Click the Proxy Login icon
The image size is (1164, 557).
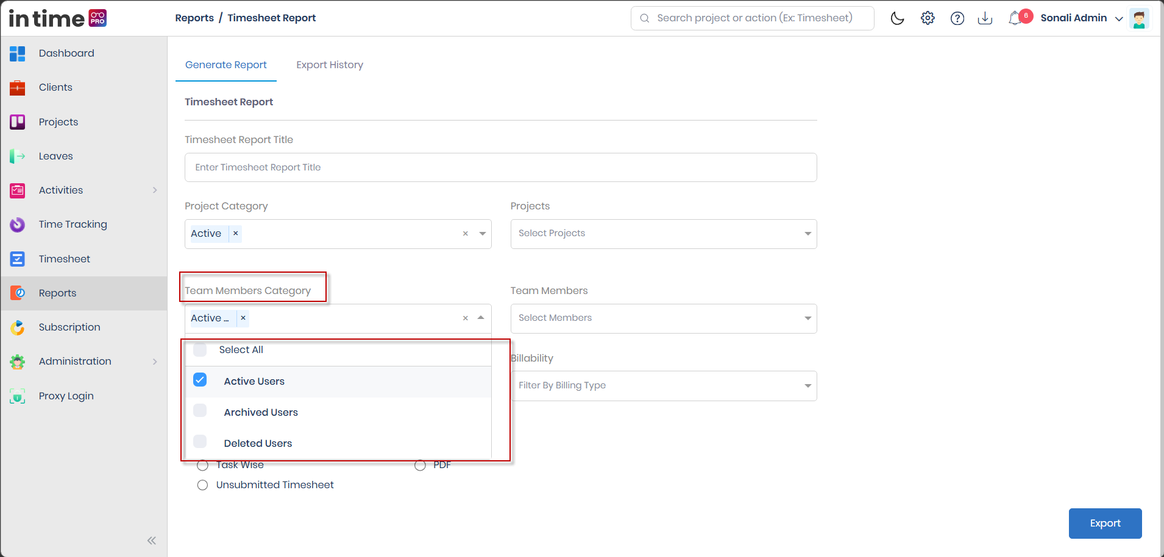pyautogui.click(x=18, y=396)
